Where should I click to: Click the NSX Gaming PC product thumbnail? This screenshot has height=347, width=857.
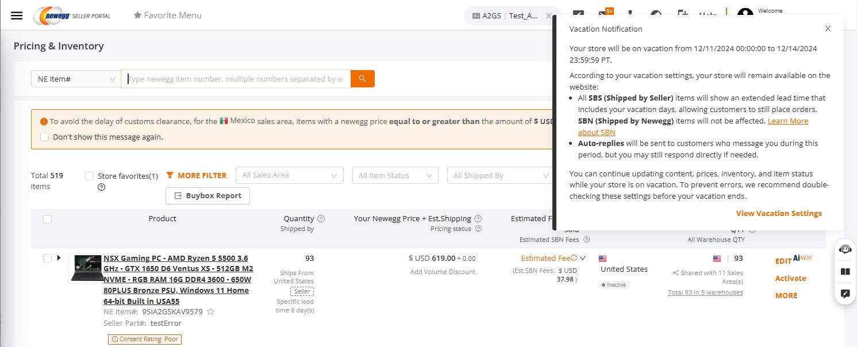point(85,268)
